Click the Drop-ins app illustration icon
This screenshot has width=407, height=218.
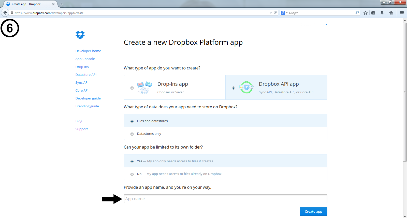tap(144, 88)
